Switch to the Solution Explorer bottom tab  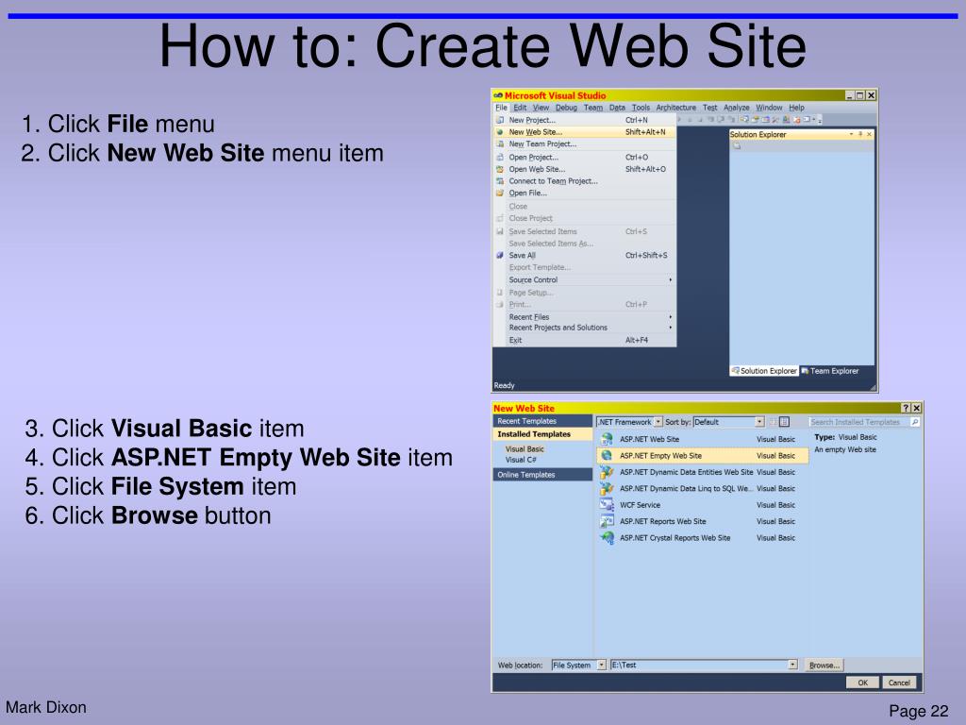coord(764,370)
